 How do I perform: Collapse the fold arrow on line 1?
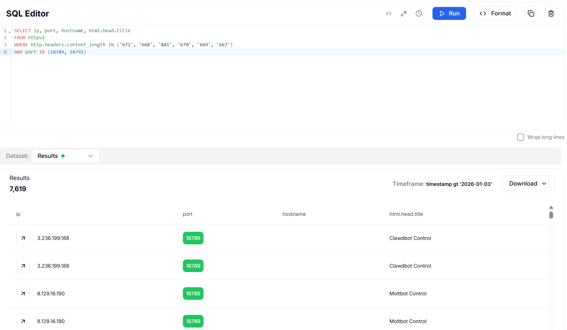(x=10, y=32)
